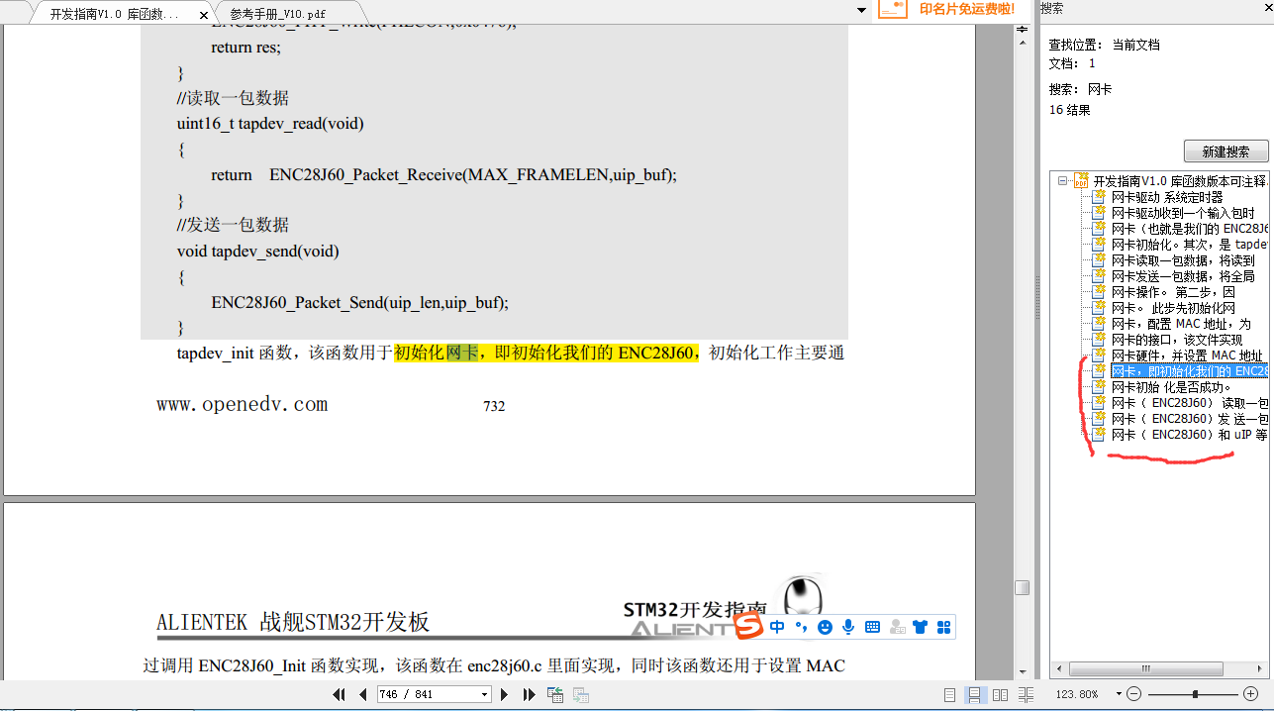The width and height of the screenshot is (1274, 711).
Task: Select result 网卡，配置 MAC 地址，为
Action: tap(1181, 324)
